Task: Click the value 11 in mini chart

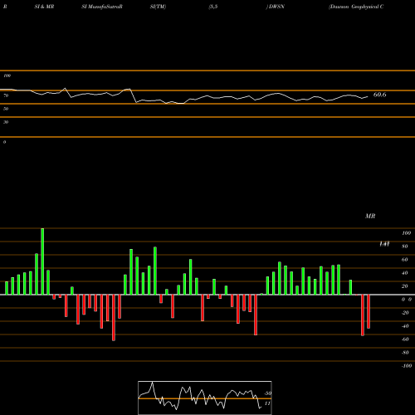Action: (x=267, y=403)
